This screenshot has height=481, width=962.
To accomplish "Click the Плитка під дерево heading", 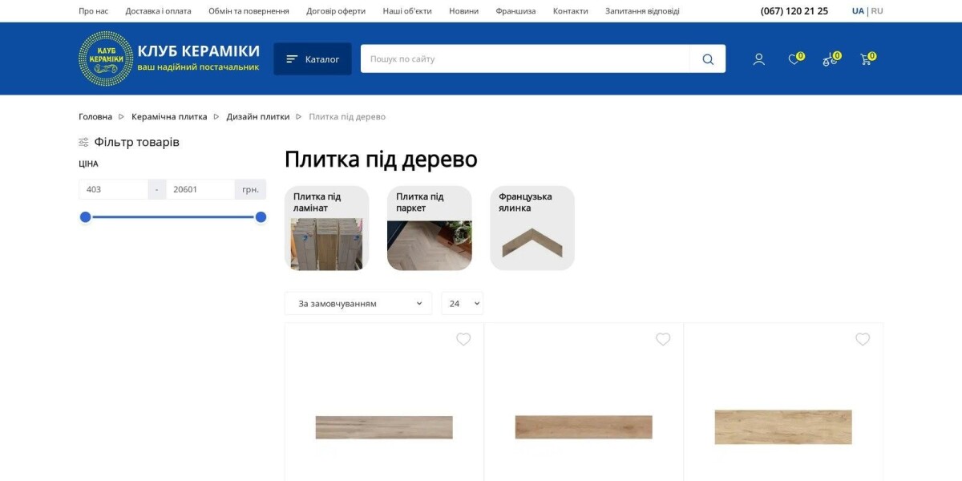I will click(x=381, y=160).
